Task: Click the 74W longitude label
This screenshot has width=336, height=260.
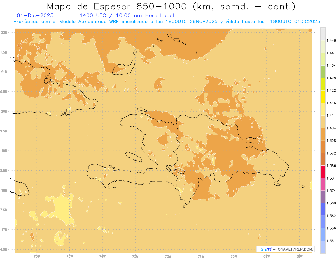Action: pos(102,256)
